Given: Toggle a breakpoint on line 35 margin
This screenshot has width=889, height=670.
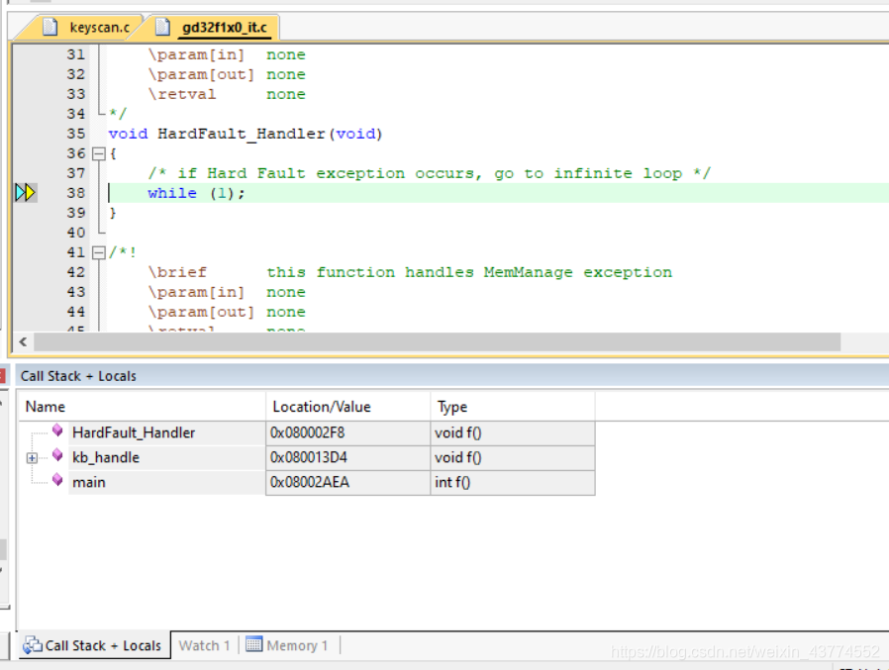Looking at the screenshot, I should coord(25,134).
